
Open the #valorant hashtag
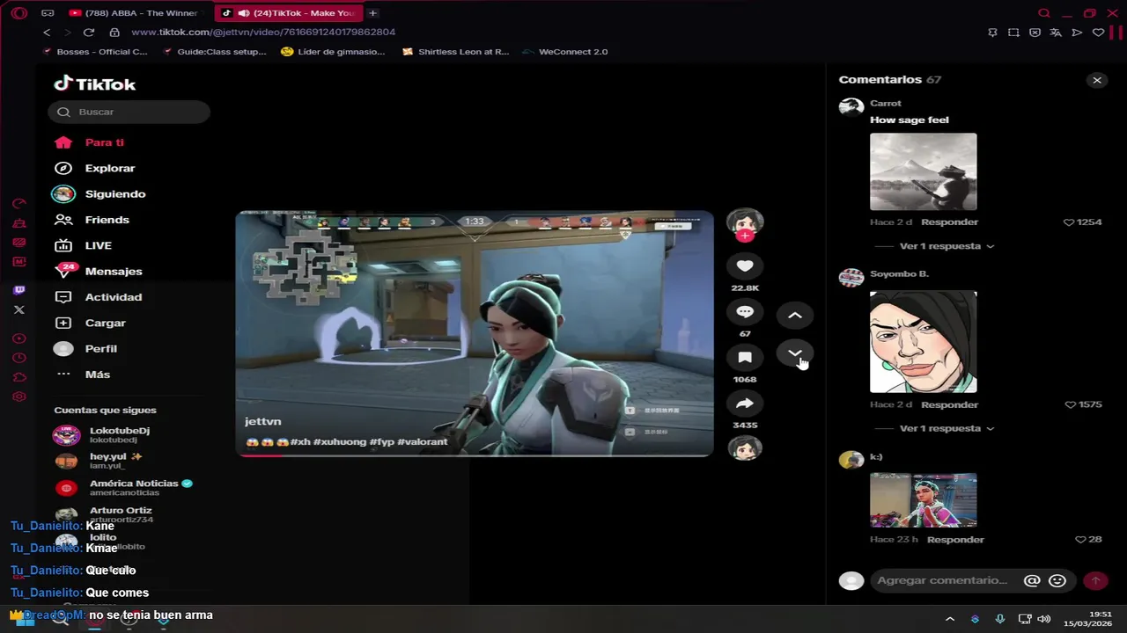pos(423,442)
